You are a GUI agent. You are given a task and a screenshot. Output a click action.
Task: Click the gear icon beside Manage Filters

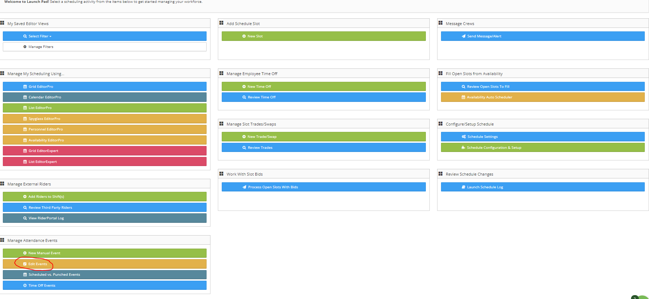pyautogui.click(x=25, y=47)
